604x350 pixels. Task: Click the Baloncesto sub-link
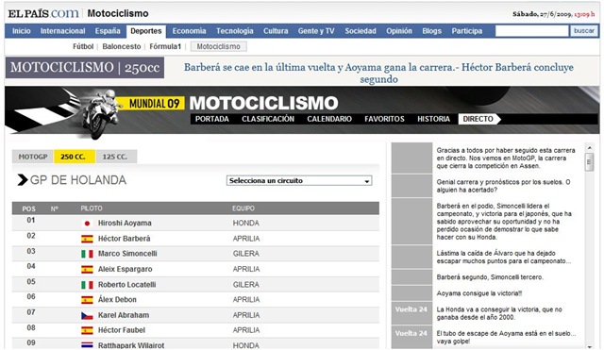coord(122,46)
